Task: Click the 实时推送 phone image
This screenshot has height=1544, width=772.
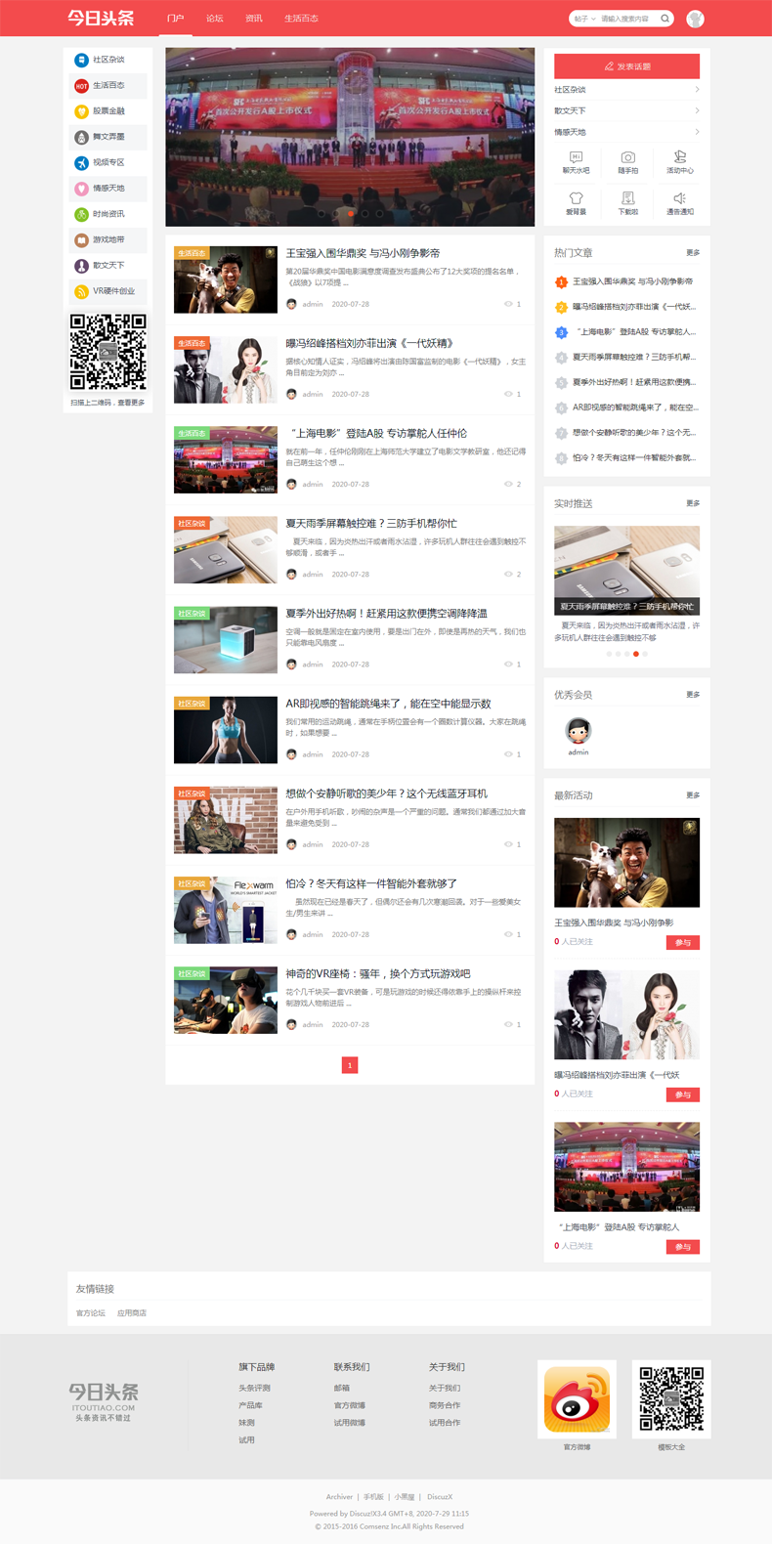Action: 626,570
